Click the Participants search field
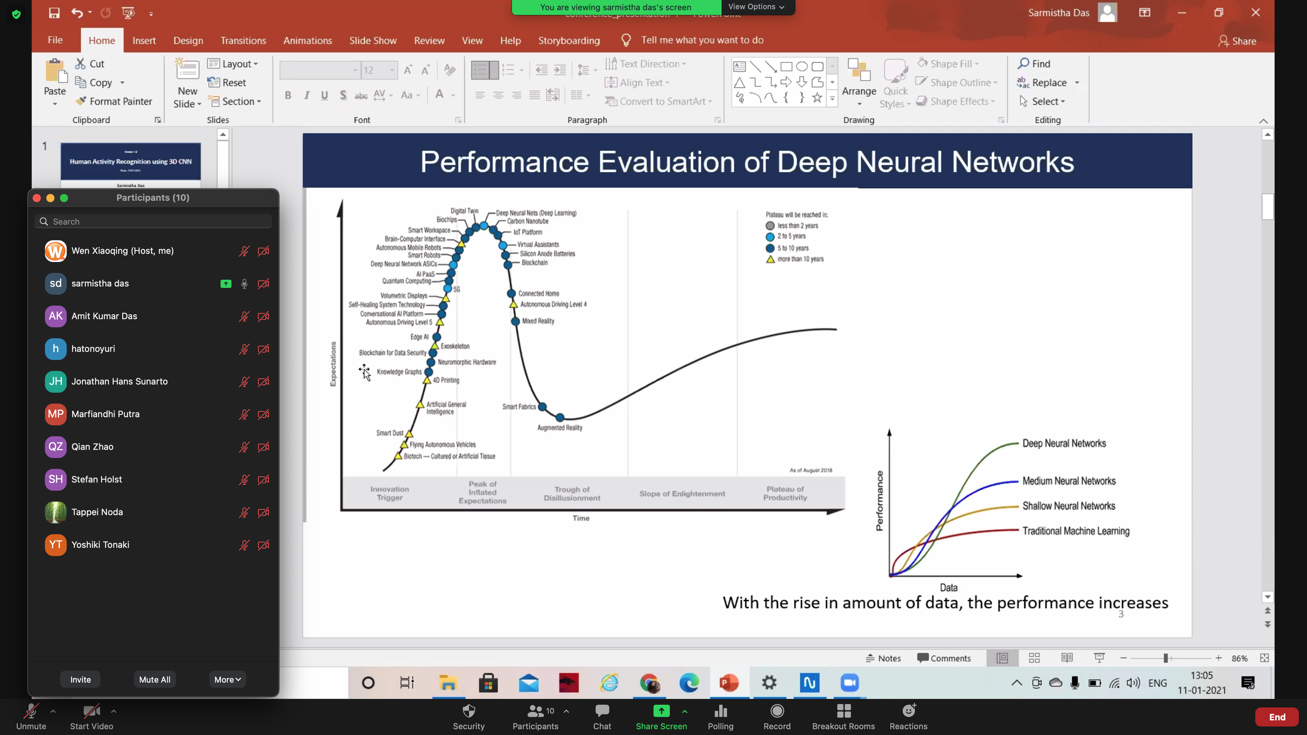1307x735 pixels. click(153, 221)
